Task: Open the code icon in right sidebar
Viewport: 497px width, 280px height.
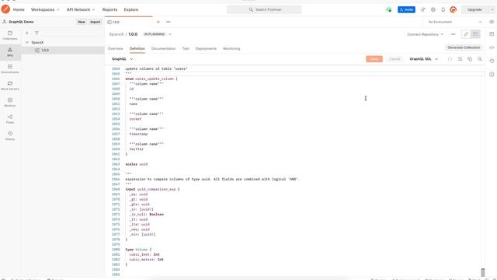Action: click(x=492, y=47)
